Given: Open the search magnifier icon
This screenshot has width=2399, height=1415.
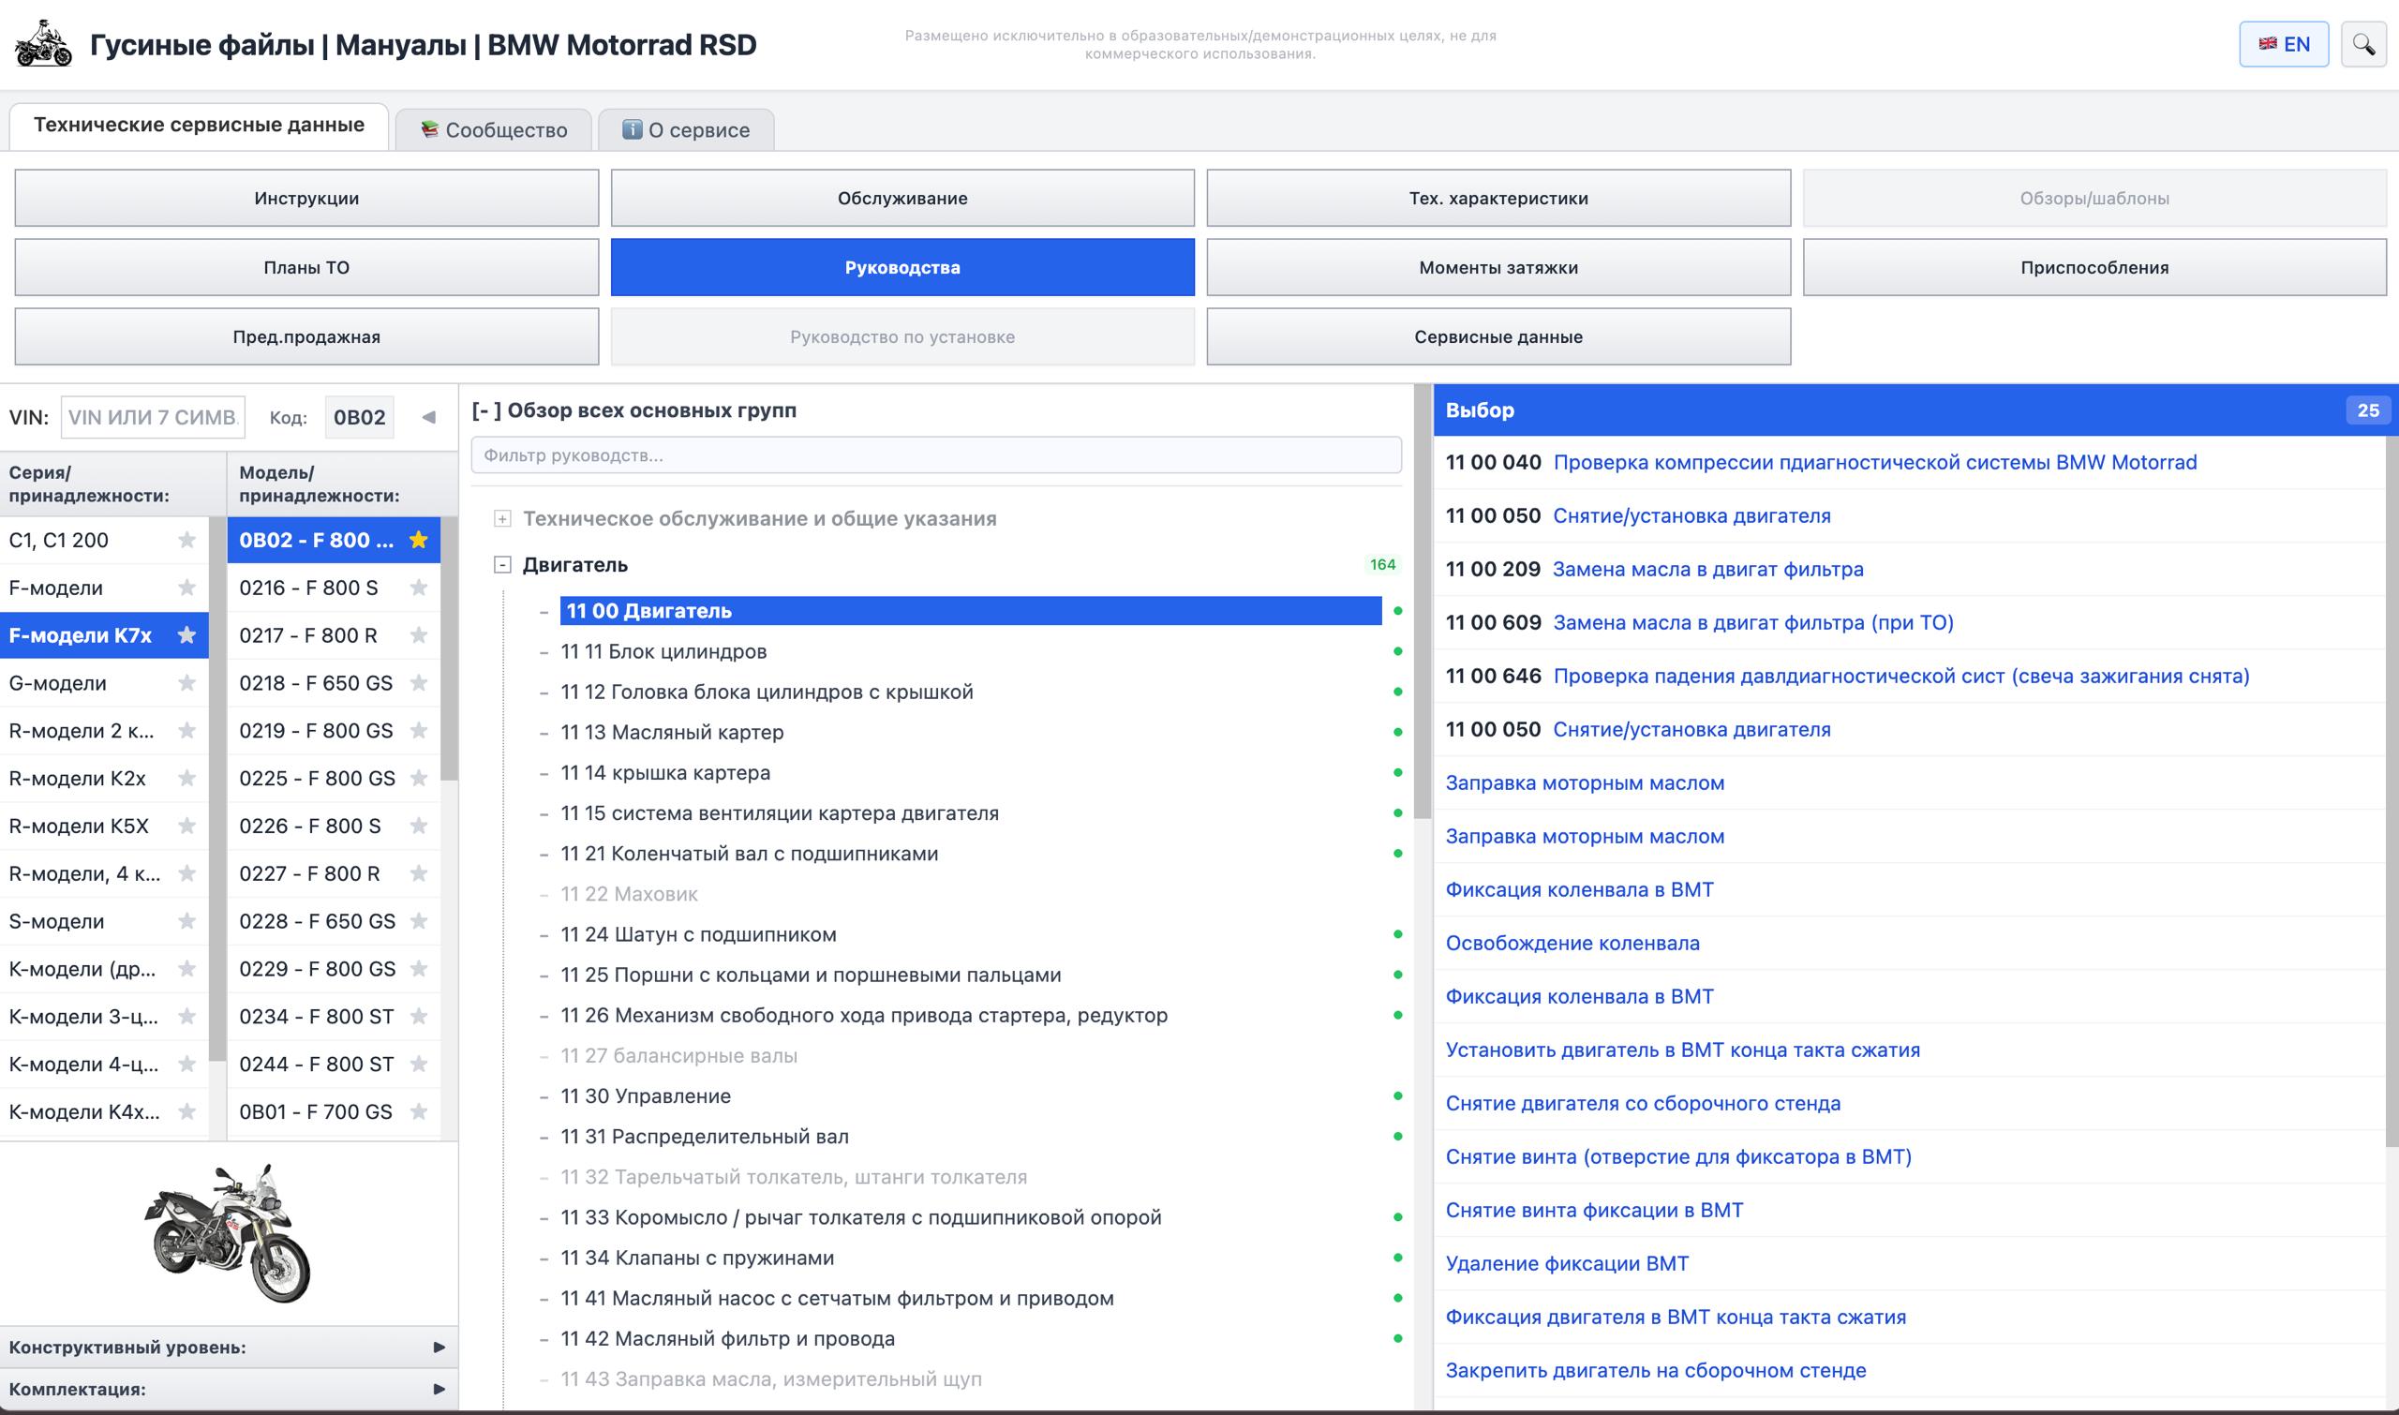Looking at the screenshot, I should tap(2363, 44).
